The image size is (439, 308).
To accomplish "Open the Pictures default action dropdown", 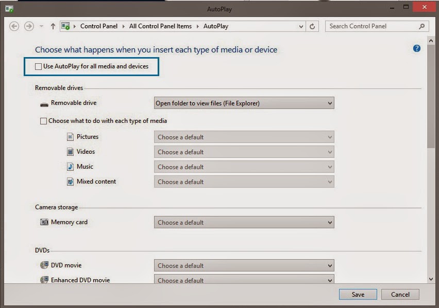I will pos(244,137).
